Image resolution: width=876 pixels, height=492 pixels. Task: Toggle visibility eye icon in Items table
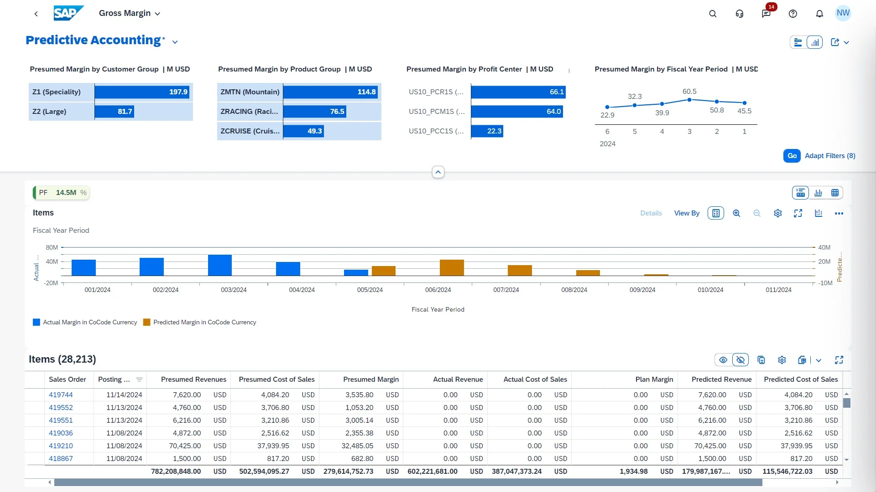pos(723,360)
